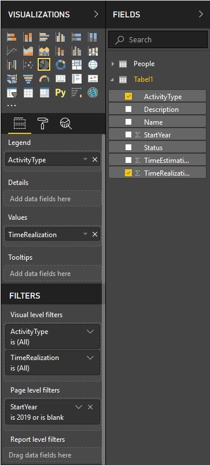Add an ArcGIS map visual
210x465 pixels.
click(x=93, y=93)
